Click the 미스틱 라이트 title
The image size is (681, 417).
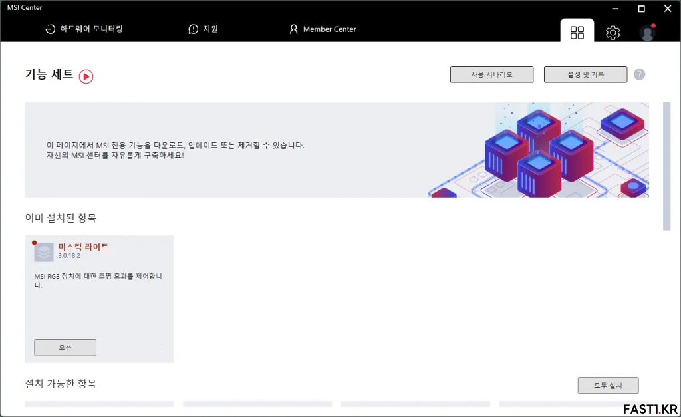click(x=83, y=247)
